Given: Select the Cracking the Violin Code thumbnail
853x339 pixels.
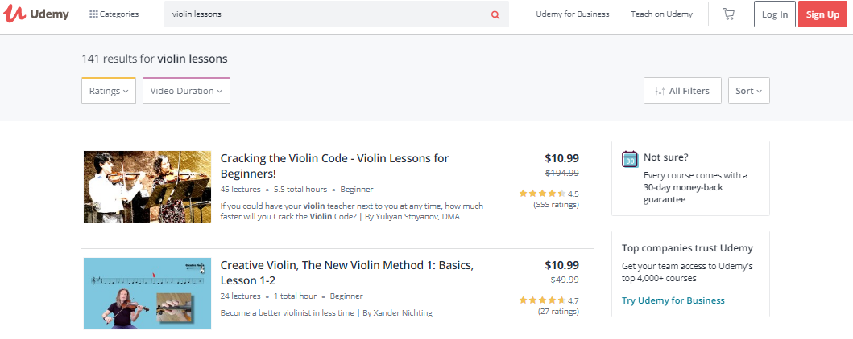Looking at the screenshot, I should [x=147, y=186].
